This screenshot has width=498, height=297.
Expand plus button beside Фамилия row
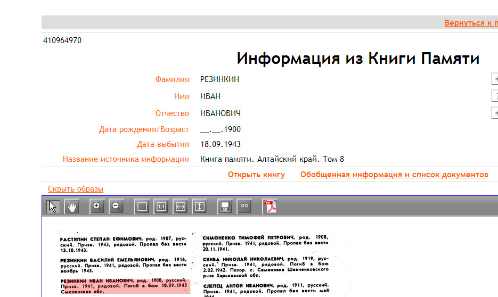point(495,79)
